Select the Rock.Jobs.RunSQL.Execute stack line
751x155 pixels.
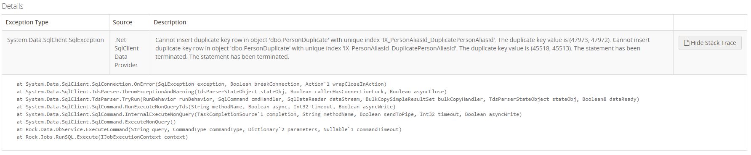pyautogui.click(x=102, y=137)
